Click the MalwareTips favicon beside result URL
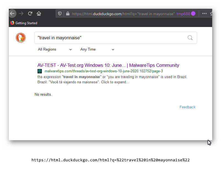Screen dimensions: 221x171 (x=40, y=71)
